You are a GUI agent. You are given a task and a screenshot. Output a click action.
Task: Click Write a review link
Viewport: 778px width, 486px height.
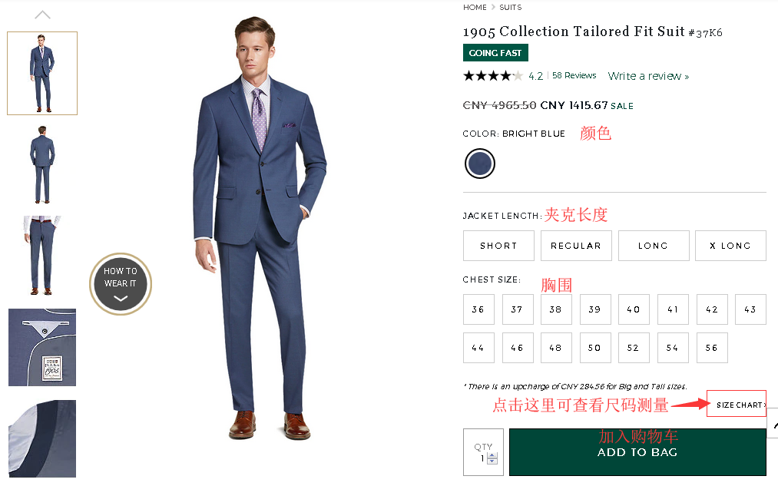click(648, 76)
